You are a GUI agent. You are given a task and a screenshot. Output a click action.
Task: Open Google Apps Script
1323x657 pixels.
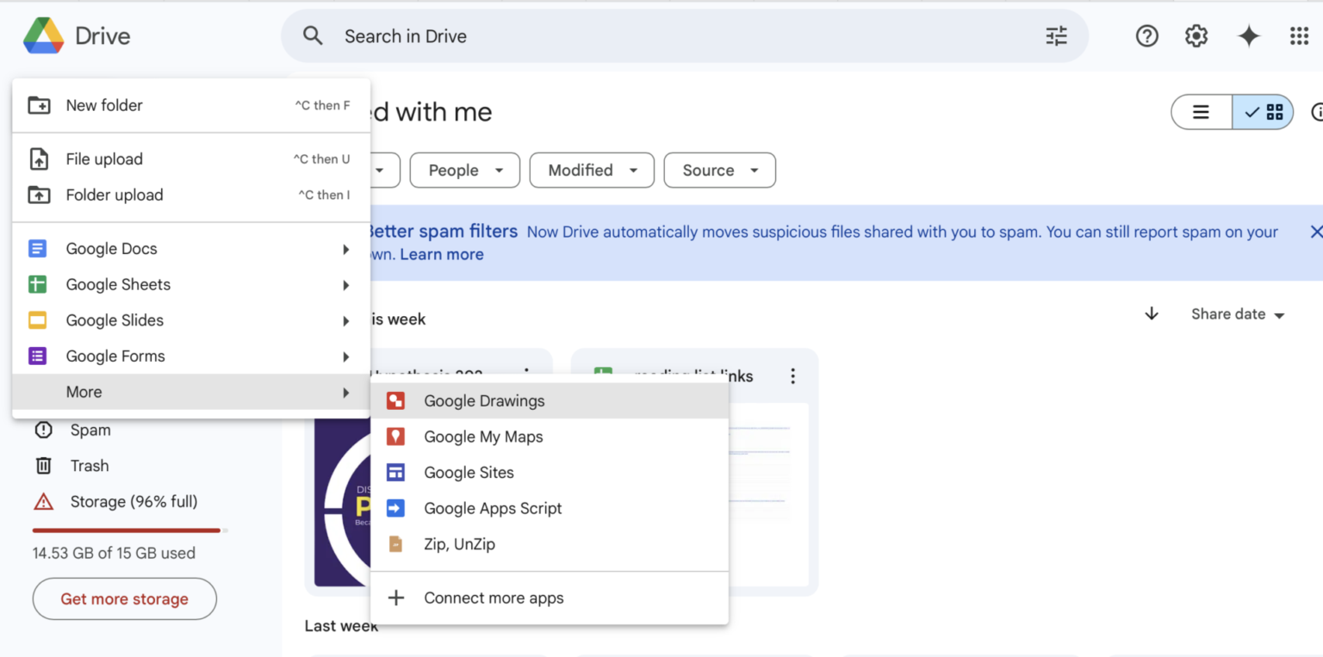pyautogui.click(x=493, y=508)
